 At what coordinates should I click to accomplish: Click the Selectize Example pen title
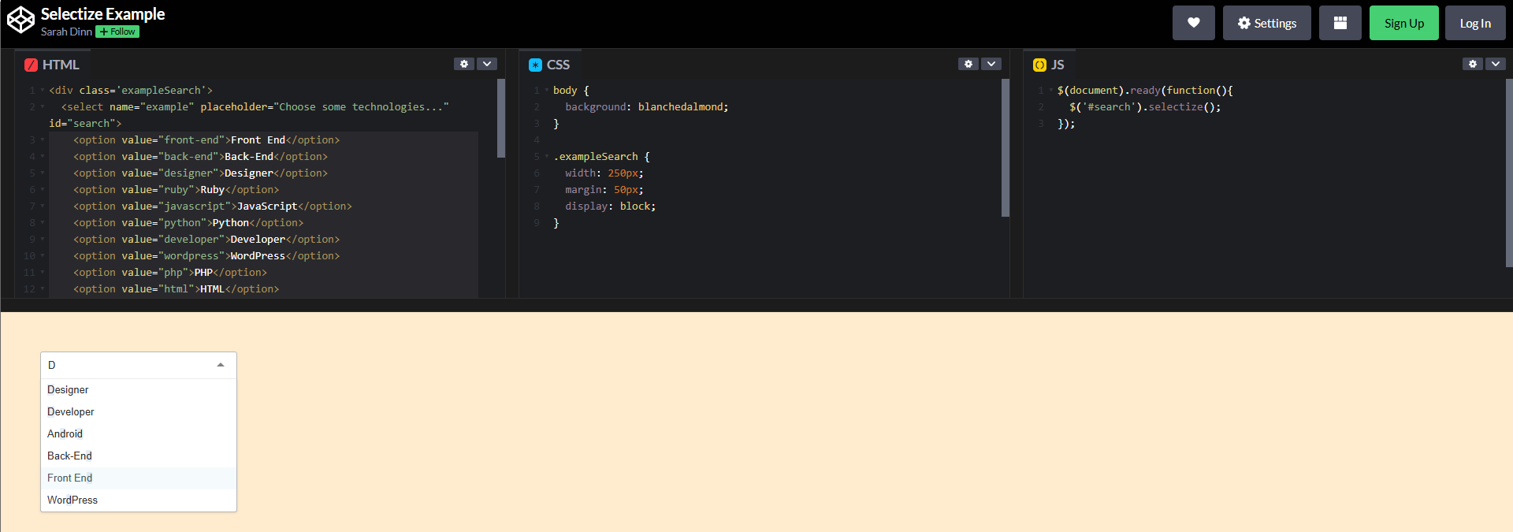tap(102, 14)
